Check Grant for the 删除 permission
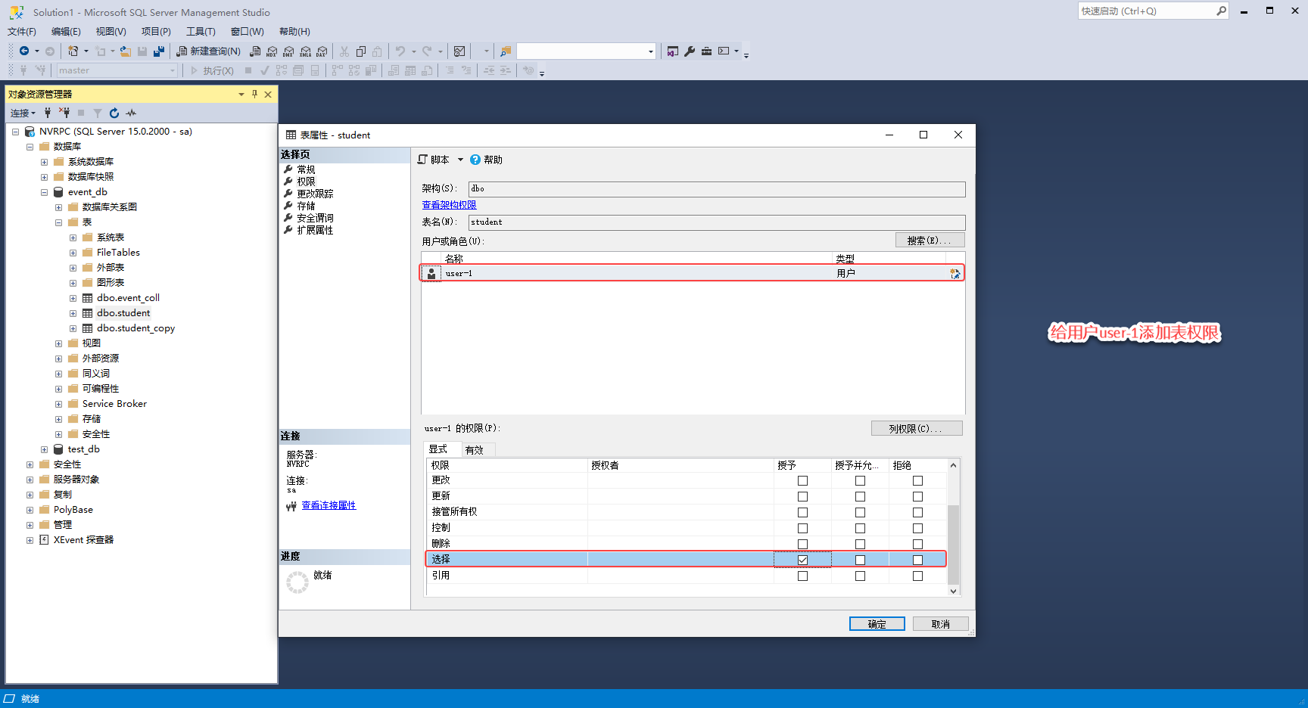Image resolution: width=1308 pixels, height=708 pixels. point(802,545)
